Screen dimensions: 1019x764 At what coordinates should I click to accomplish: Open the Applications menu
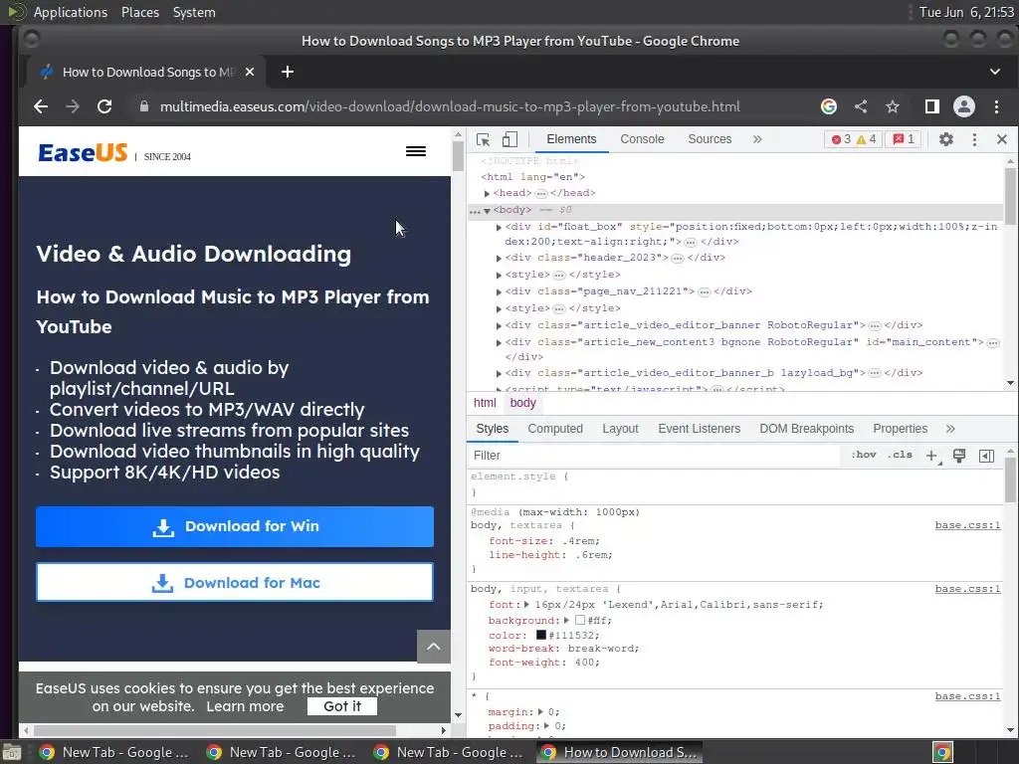(x=71, y=12)
